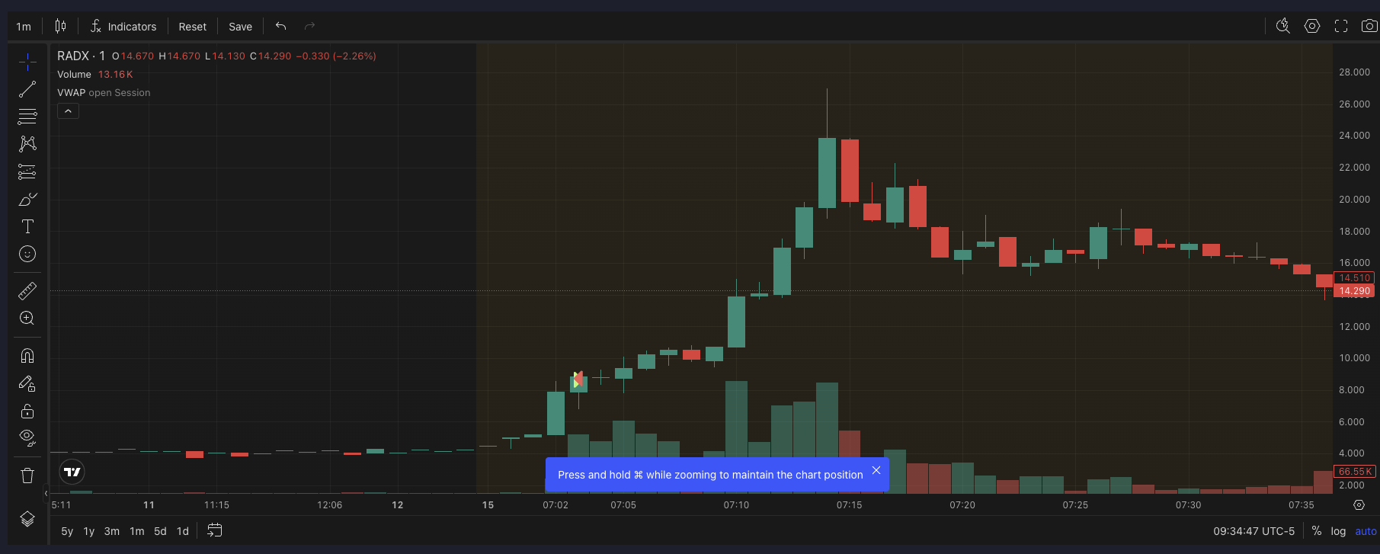Image resolution: width=1380 pixels, height=554 pixels.
Task: Select the ruler measure tool
Action: [x=27, y=291]
